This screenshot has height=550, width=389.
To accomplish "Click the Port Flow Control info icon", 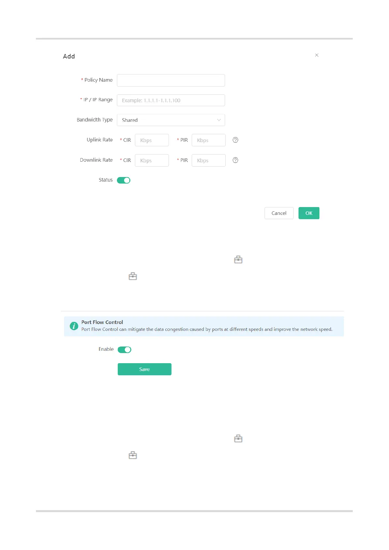I will tap(74, 326).
